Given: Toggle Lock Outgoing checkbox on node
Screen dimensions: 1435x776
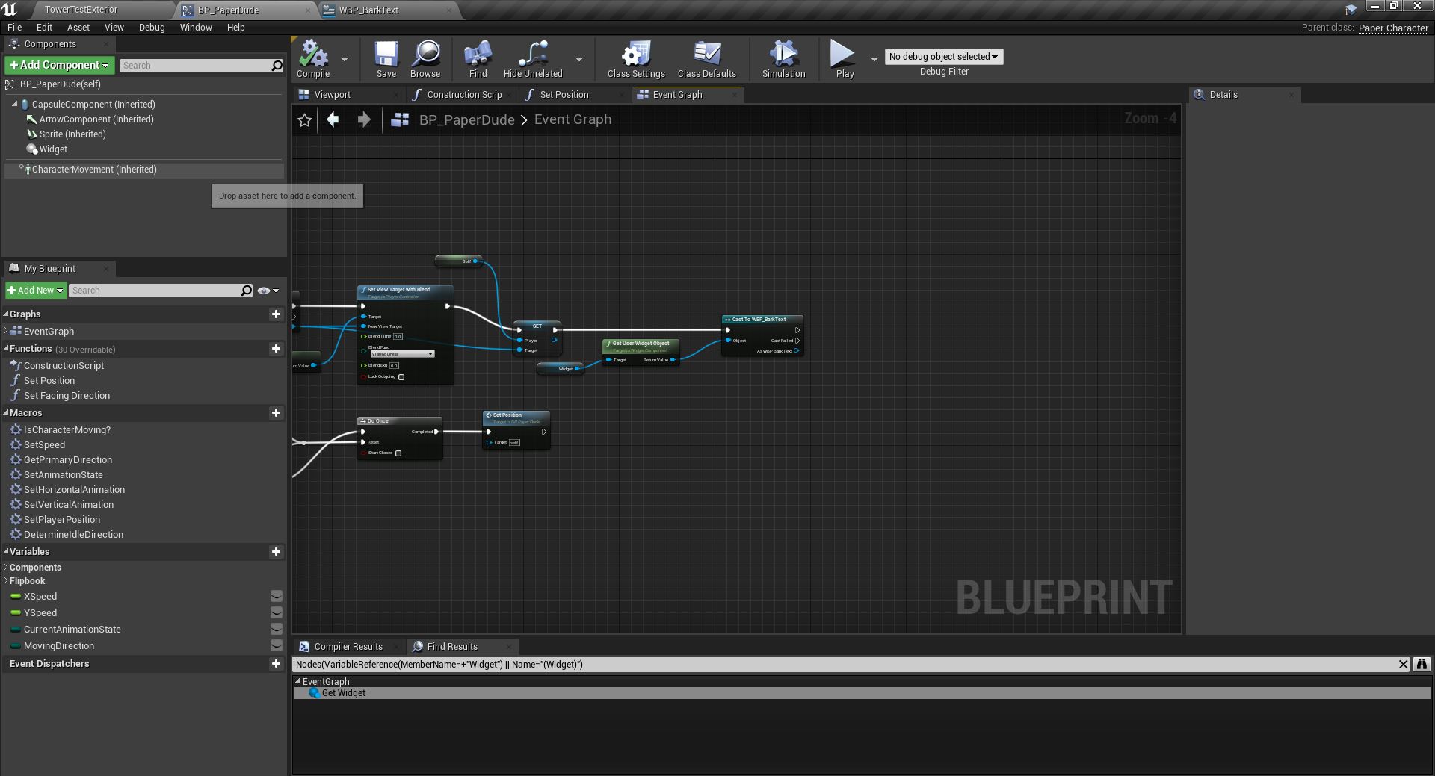Looking at the screenshot, I should point(401,377).
